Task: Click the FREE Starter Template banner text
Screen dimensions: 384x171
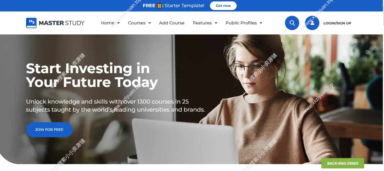Action: click(x=173, y=6)
